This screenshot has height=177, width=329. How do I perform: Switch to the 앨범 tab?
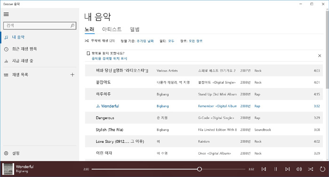tap(135, 29)
